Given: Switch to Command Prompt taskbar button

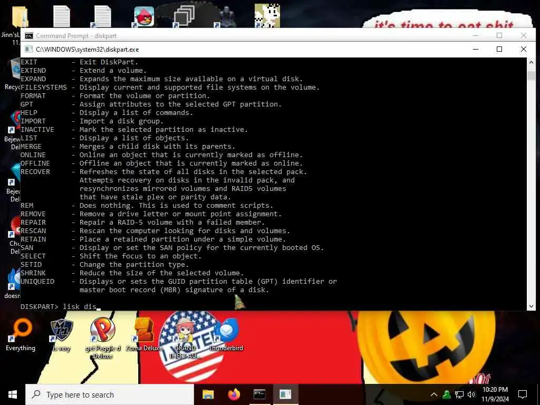Looking at the screenshot, I should tap(259, 394).
